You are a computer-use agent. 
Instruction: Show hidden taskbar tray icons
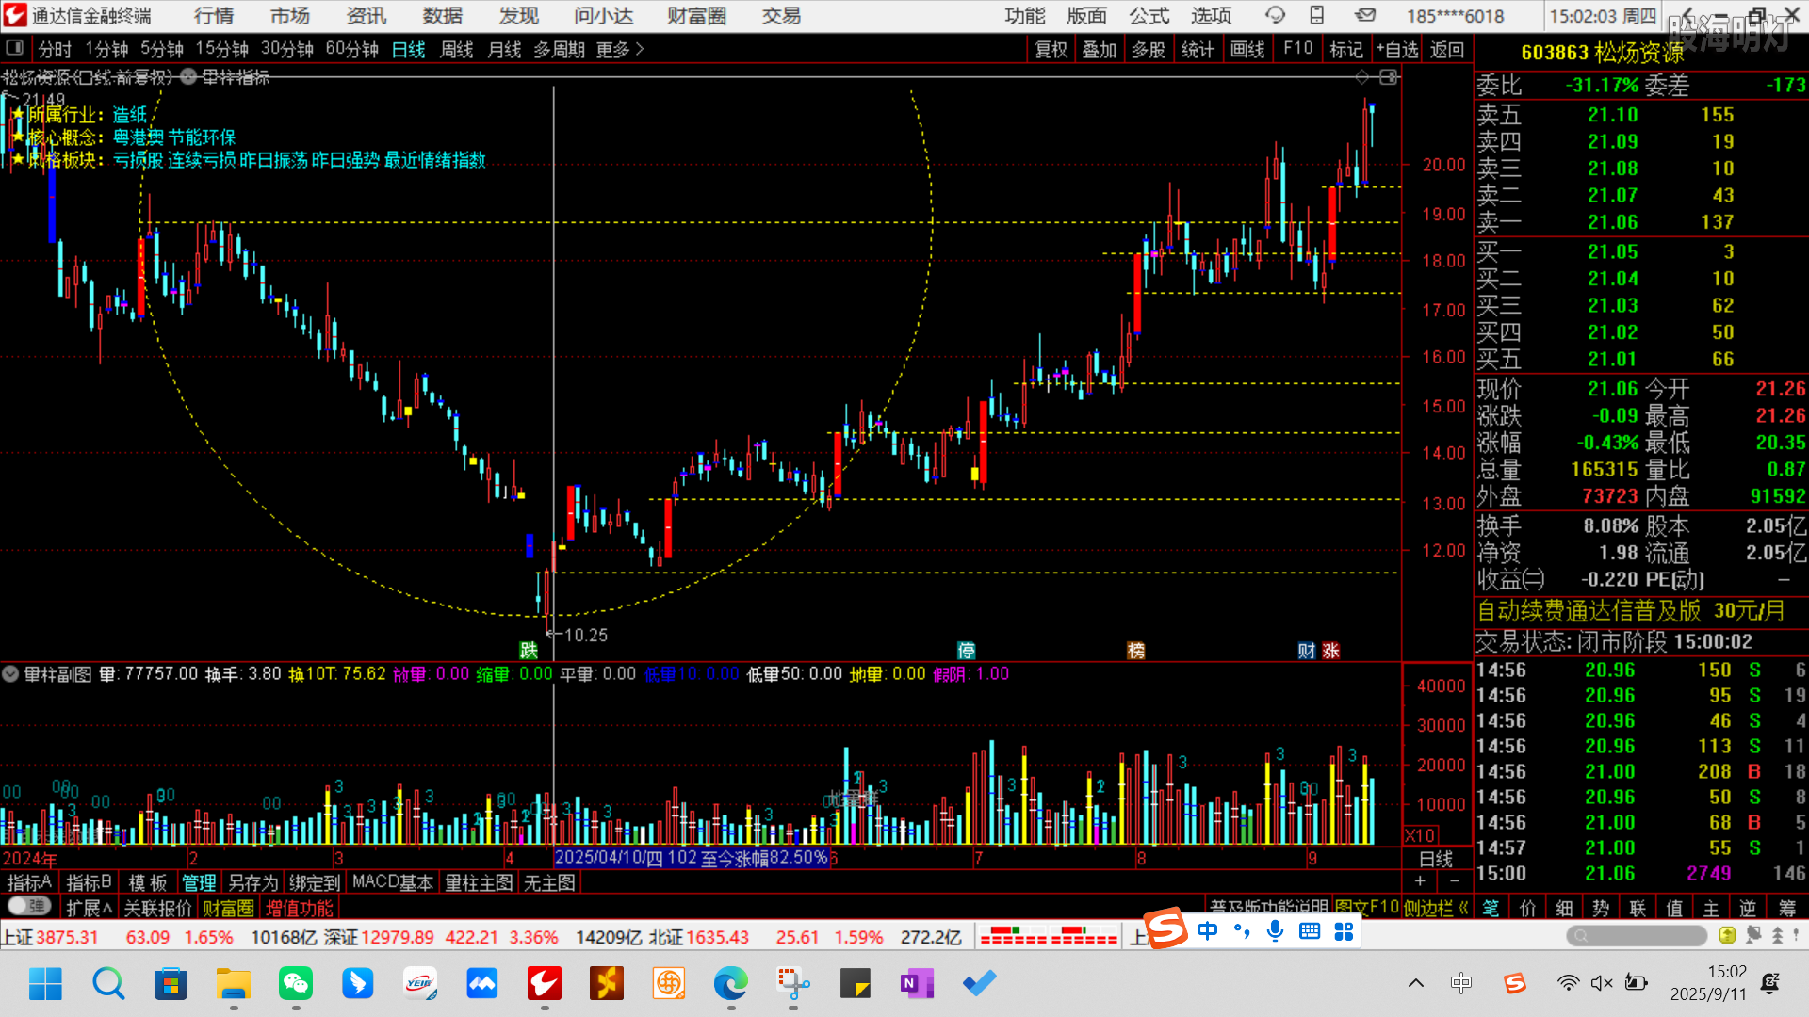1415,983
